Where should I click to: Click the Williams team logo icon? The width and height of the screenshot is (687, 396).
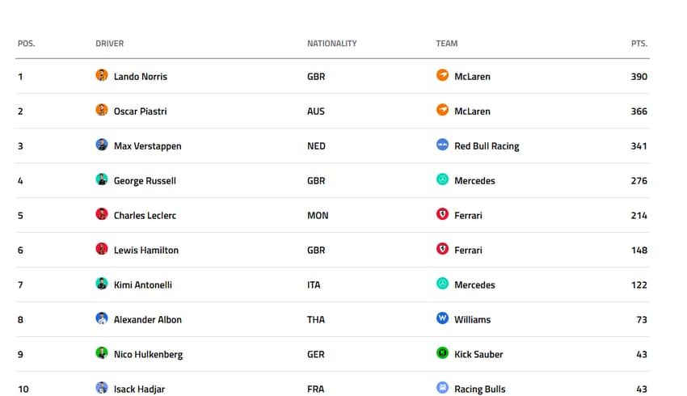(x=442, y=319)
